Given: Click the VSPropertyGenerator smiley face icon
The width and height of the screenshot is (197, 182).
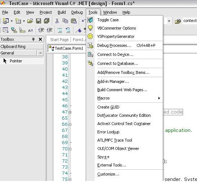Looking at the screenshot, I should coord(90,36).
